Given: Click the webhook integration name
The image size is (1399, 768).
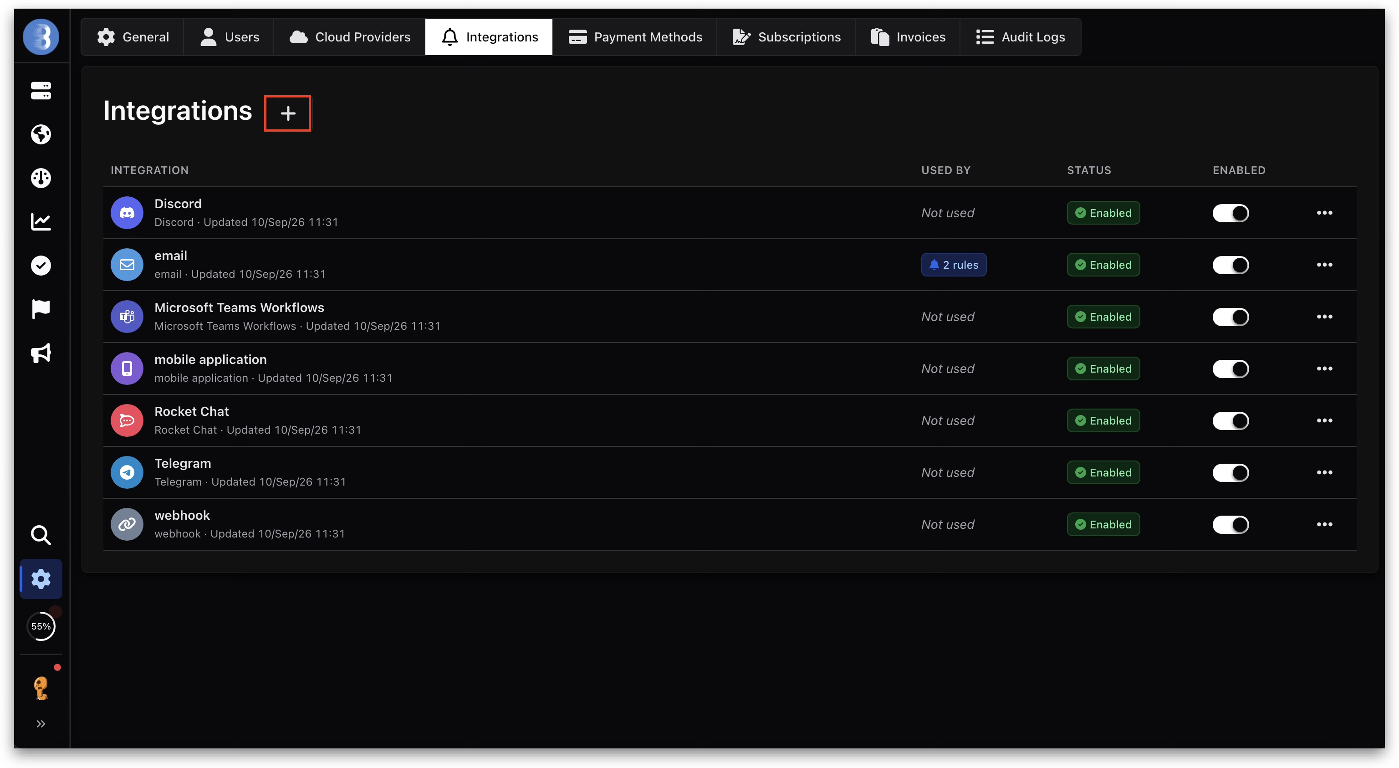Looking at the screenshot, I should click(x=182, y=516).
